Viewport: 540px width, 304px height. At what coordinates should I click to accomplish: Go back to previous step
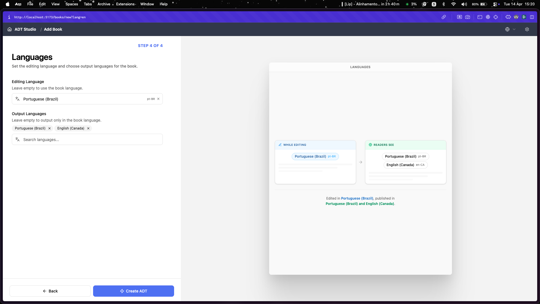[x=50, y=291]
